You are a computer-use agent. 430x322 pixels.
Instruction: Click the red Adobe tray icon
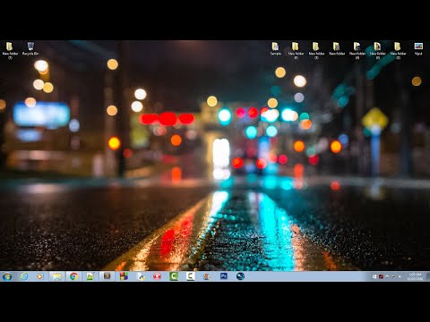pyautogui.click(x=381, y=276)
